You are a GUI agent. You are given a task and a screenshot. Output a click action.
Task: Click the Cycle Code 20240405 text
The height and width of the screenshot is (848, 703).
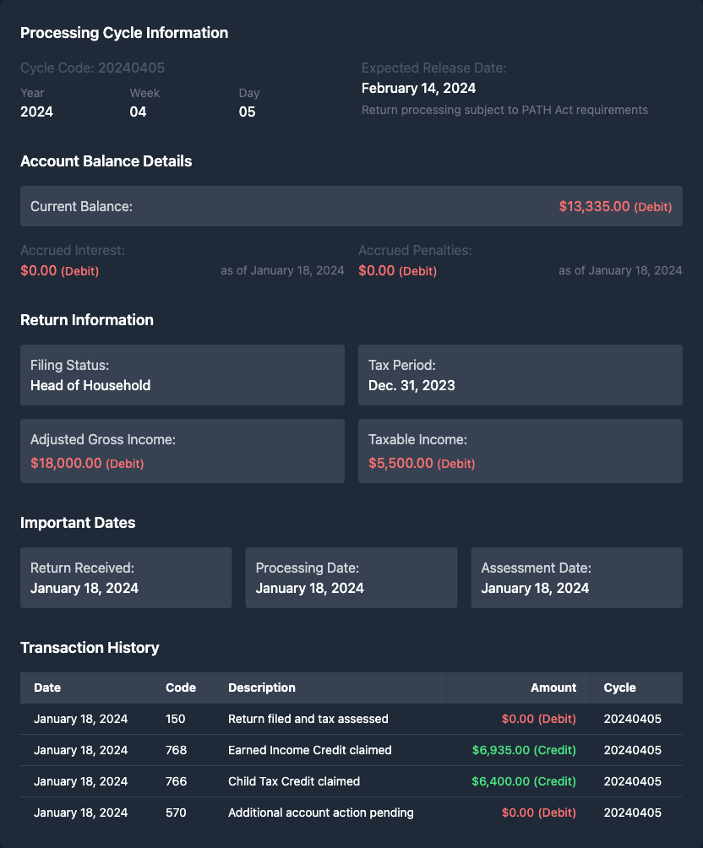coord(92,68)
